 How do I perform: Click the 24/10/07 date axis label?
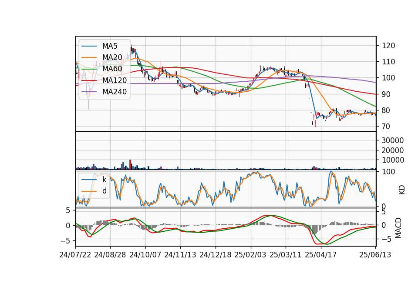tap(145, 255)
